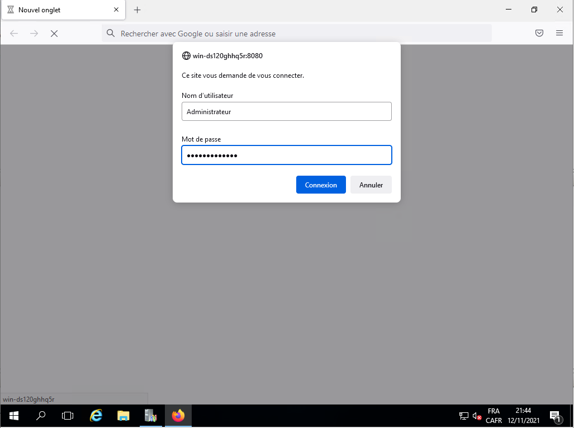Open Server Manager from taskbar

150,416
